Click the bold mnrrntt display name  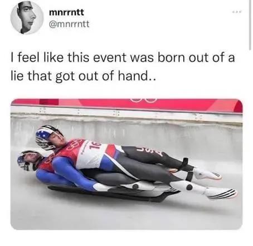[67, 12]
